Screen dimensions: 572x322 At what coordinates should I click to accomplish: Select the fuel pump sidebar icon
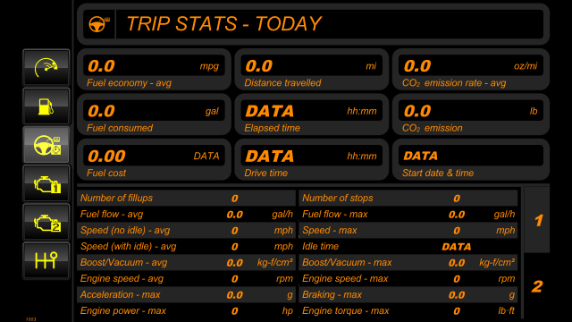(x=46, y=106)
